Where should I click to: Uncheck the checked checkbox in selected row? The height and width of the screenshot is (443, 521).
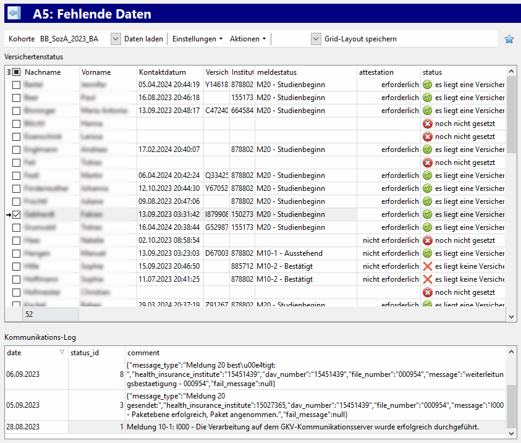(x=17, y=214)
